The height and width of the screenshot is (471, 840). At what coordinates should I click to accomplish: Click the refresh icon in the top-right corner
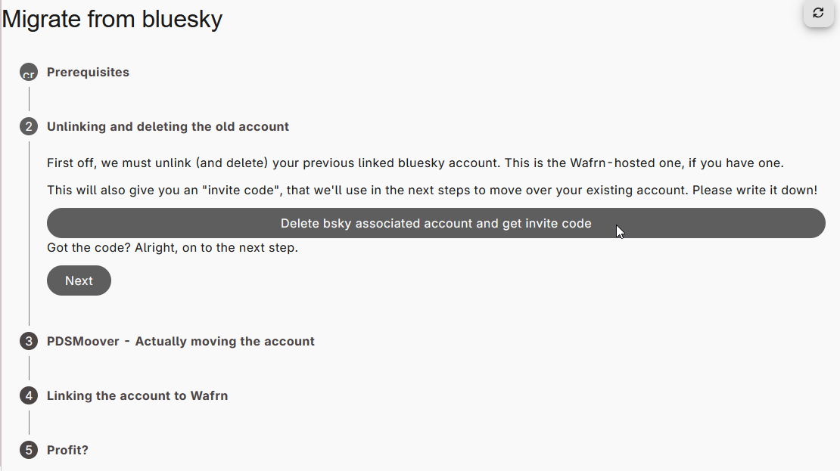click(x=818, y=14)
